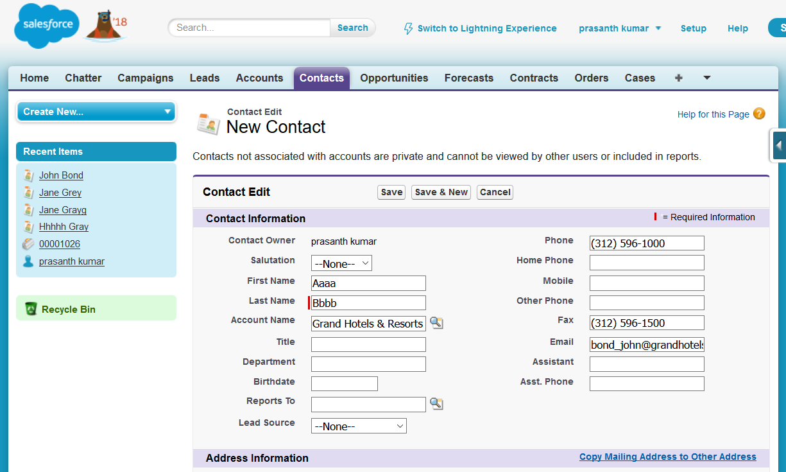The width and height of the screenshot is (786, 472).
Task: Open the Cases tab
Action: pyautogui.click(x=640, y=78)
